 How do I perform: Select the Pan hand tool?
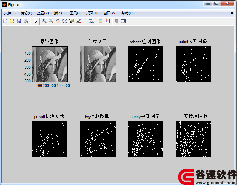click(x=58, y=21)
